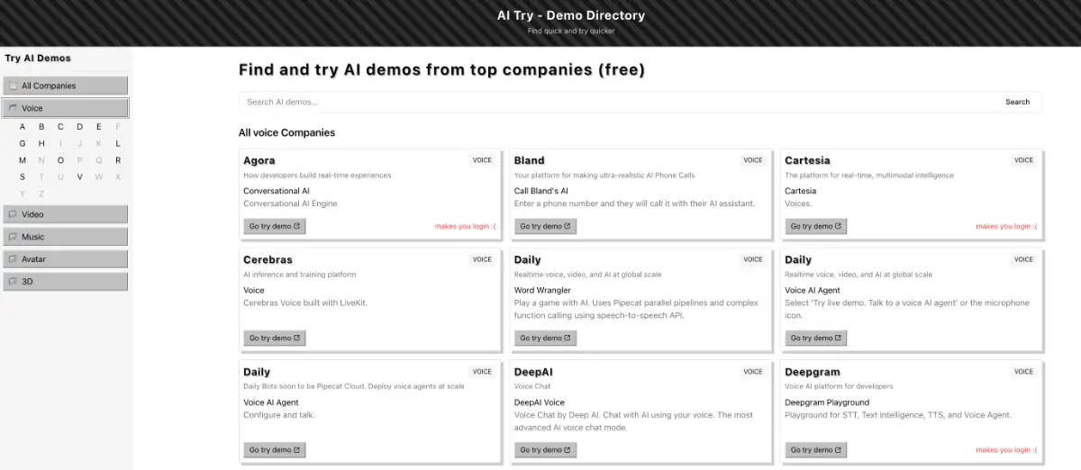Click the 'Try AI Demos' sidebar heading

(x=38, y=58)
